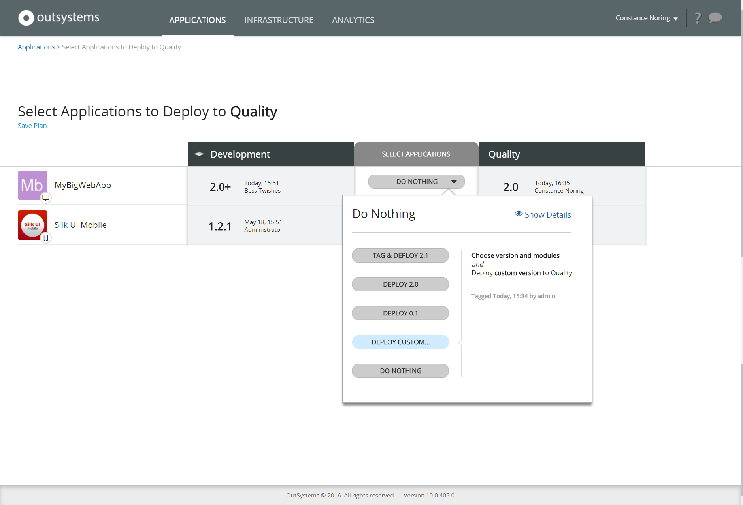This screenshot has height=505, width=743.
Task: Switch to the ANALYTICS tab
Action: (353, 20)
